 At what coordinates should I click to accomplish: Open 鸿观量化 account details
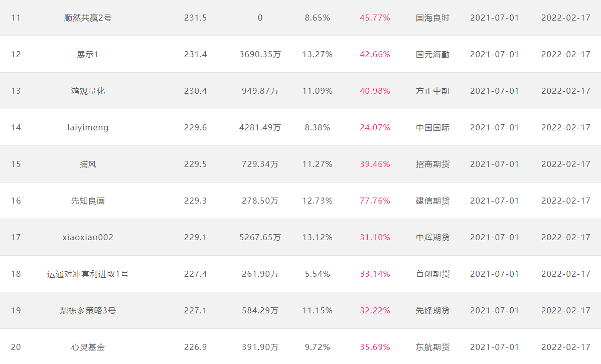[x=88, y=91]
